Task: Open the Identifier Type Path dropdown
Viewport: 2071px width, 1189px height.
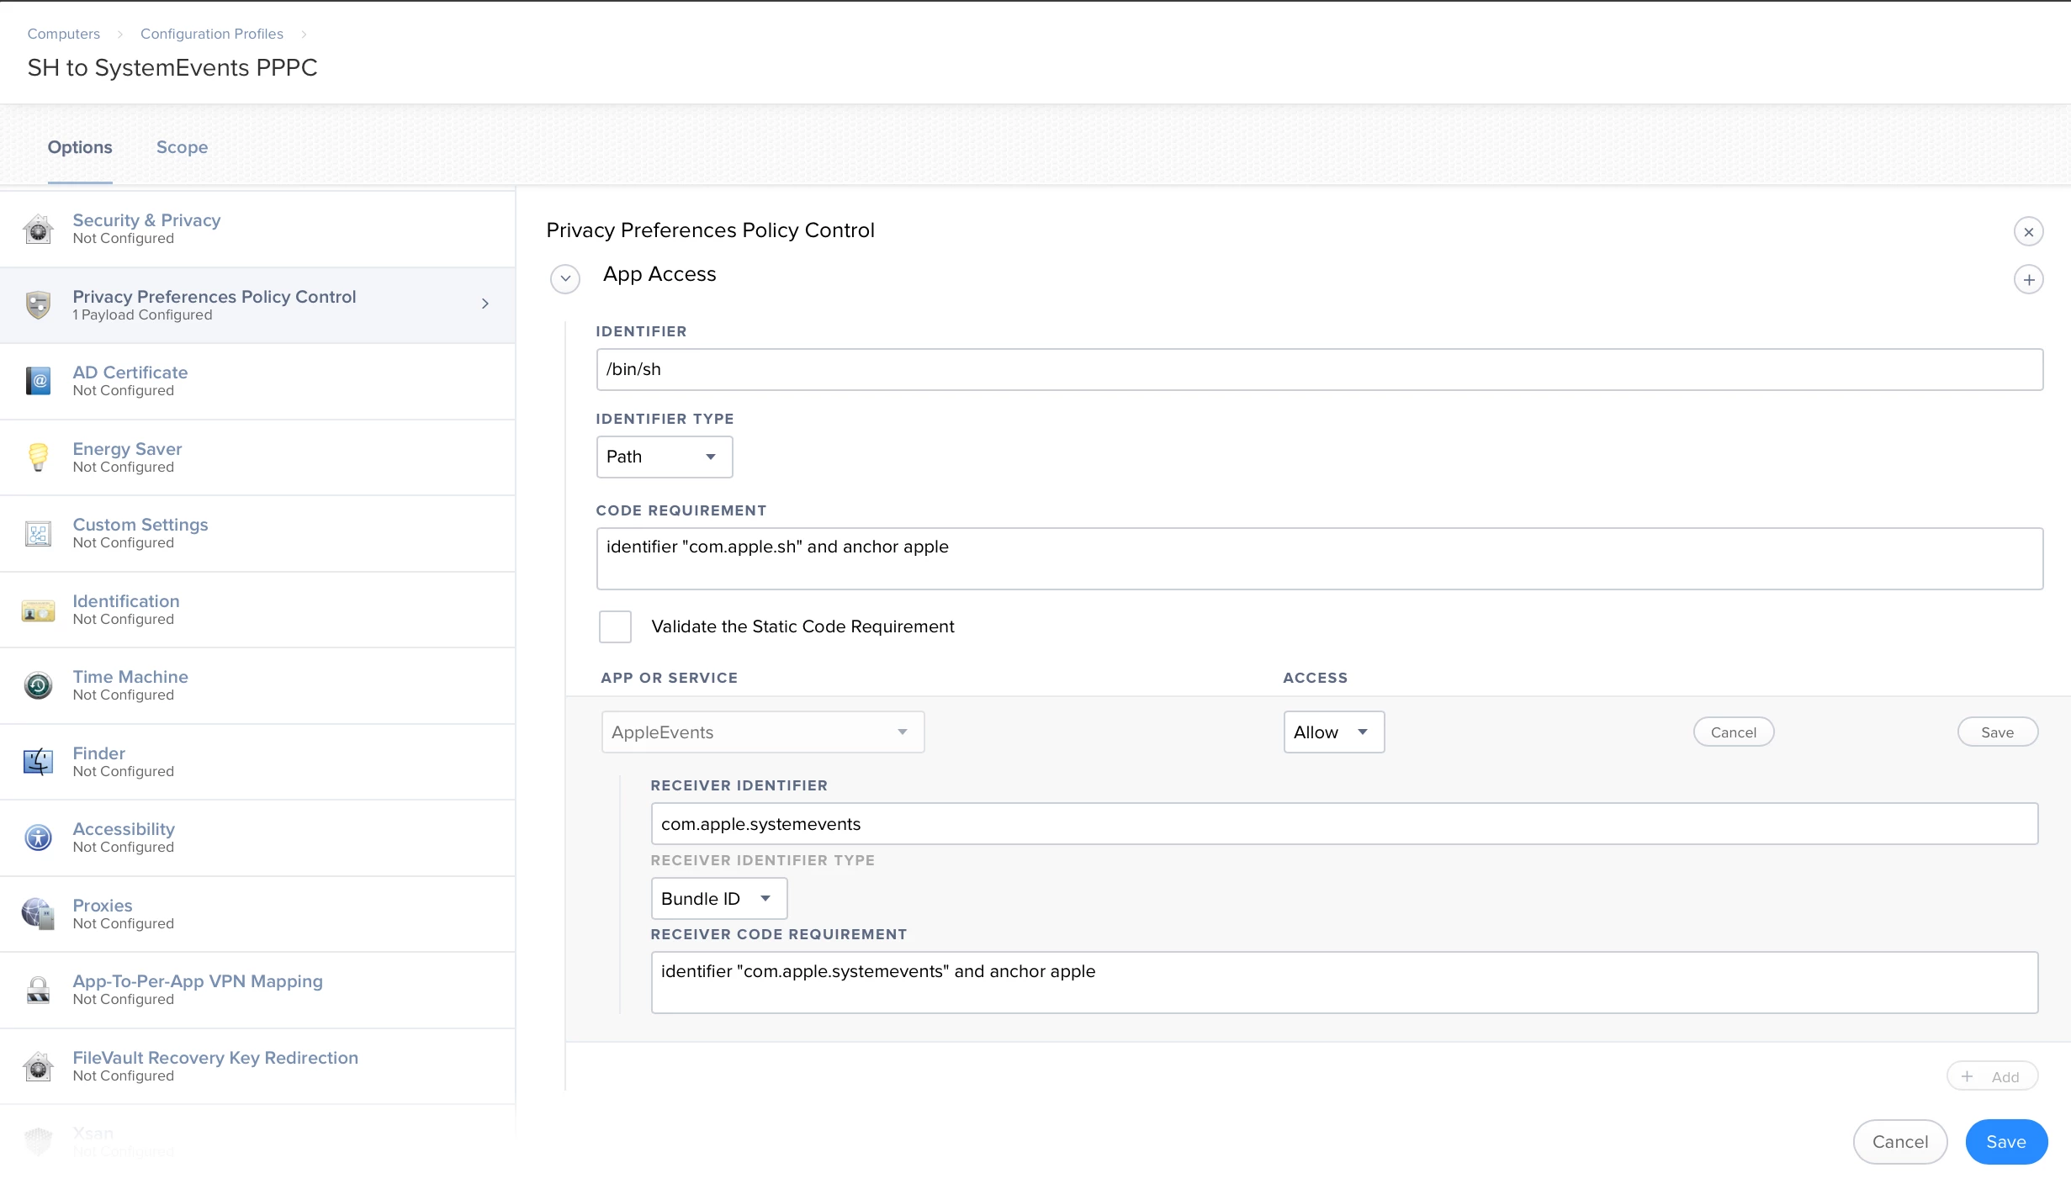Action: pos(665,457)
